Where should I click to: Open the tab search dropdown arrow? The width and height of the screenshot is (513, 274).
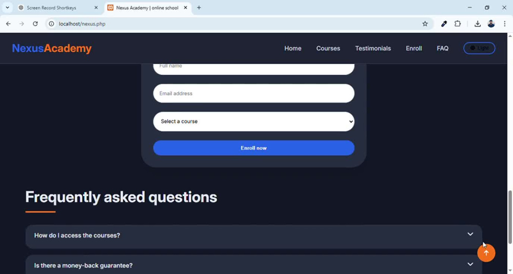[x=7, y=8]
